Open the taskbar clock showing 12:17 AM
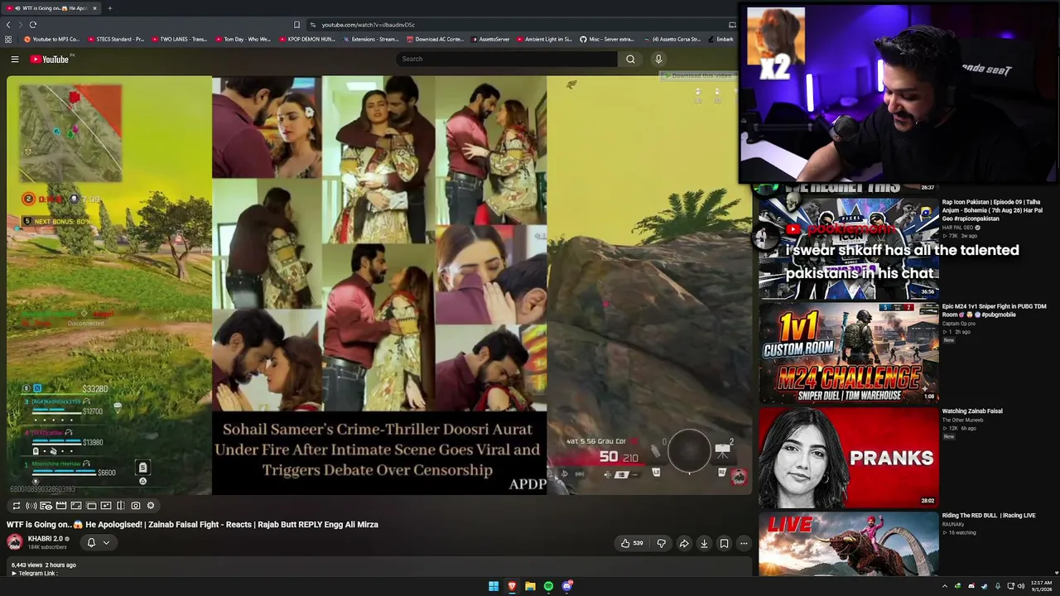The height and width of the screenshot is (596, 1060). tap(1041, 586)
